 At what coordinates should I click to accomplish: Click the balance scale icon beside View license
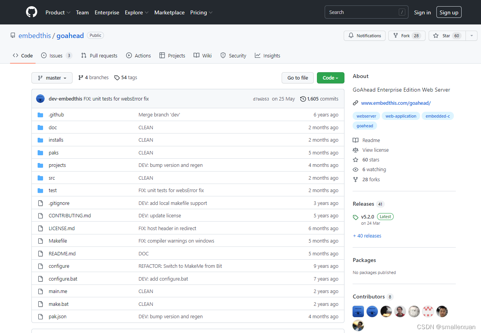[356, 150]
